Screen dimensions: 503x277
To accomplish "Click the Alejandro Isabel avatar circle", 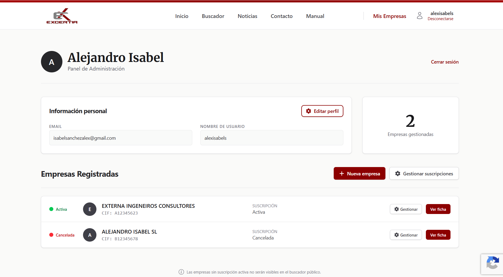I will pyautogui.click(x=52, y=62).
